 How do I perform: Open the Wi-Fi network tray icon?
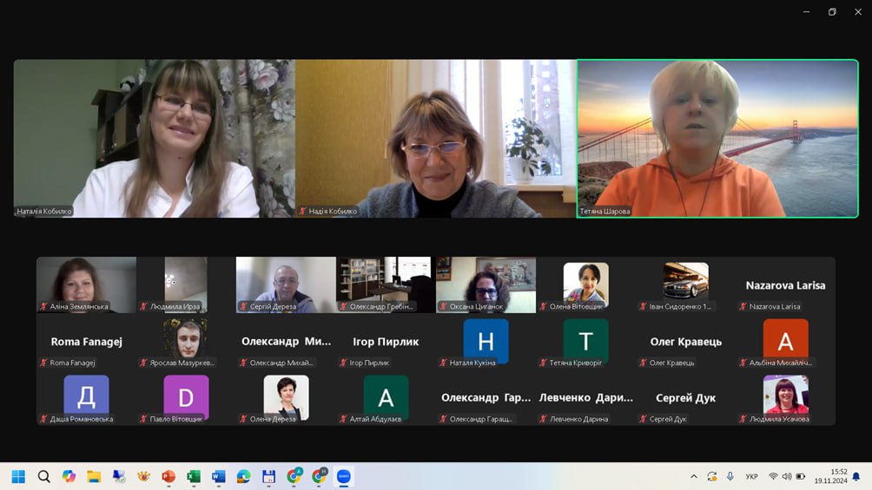[773, 477]
